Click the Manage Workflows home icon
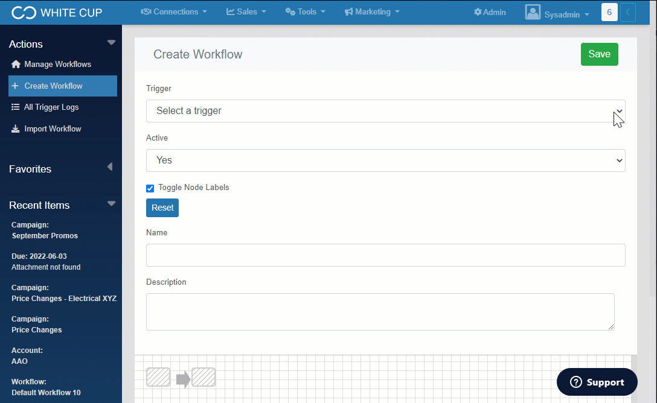The image size is (657, 403). [16, 65]
